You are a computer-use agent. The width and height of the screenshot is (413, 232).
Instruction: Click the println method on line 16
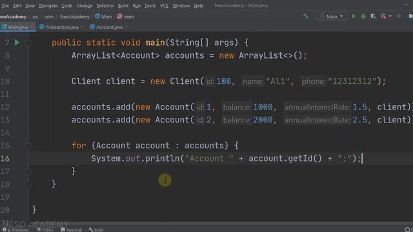(162, 159)
